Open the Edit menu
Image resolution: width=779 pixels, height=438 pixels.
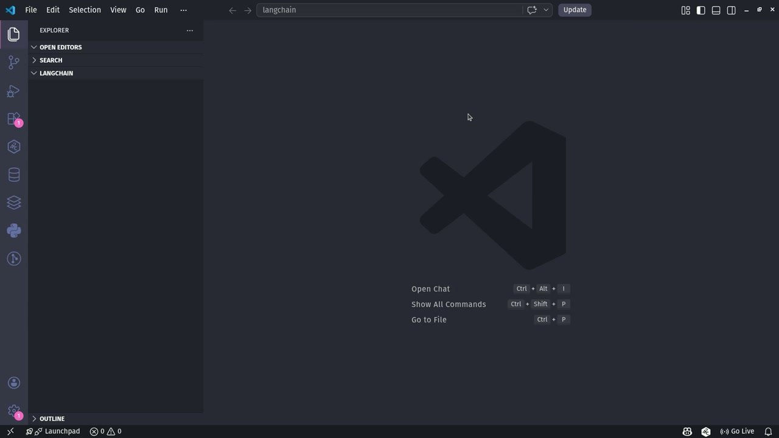coord(53,10)
